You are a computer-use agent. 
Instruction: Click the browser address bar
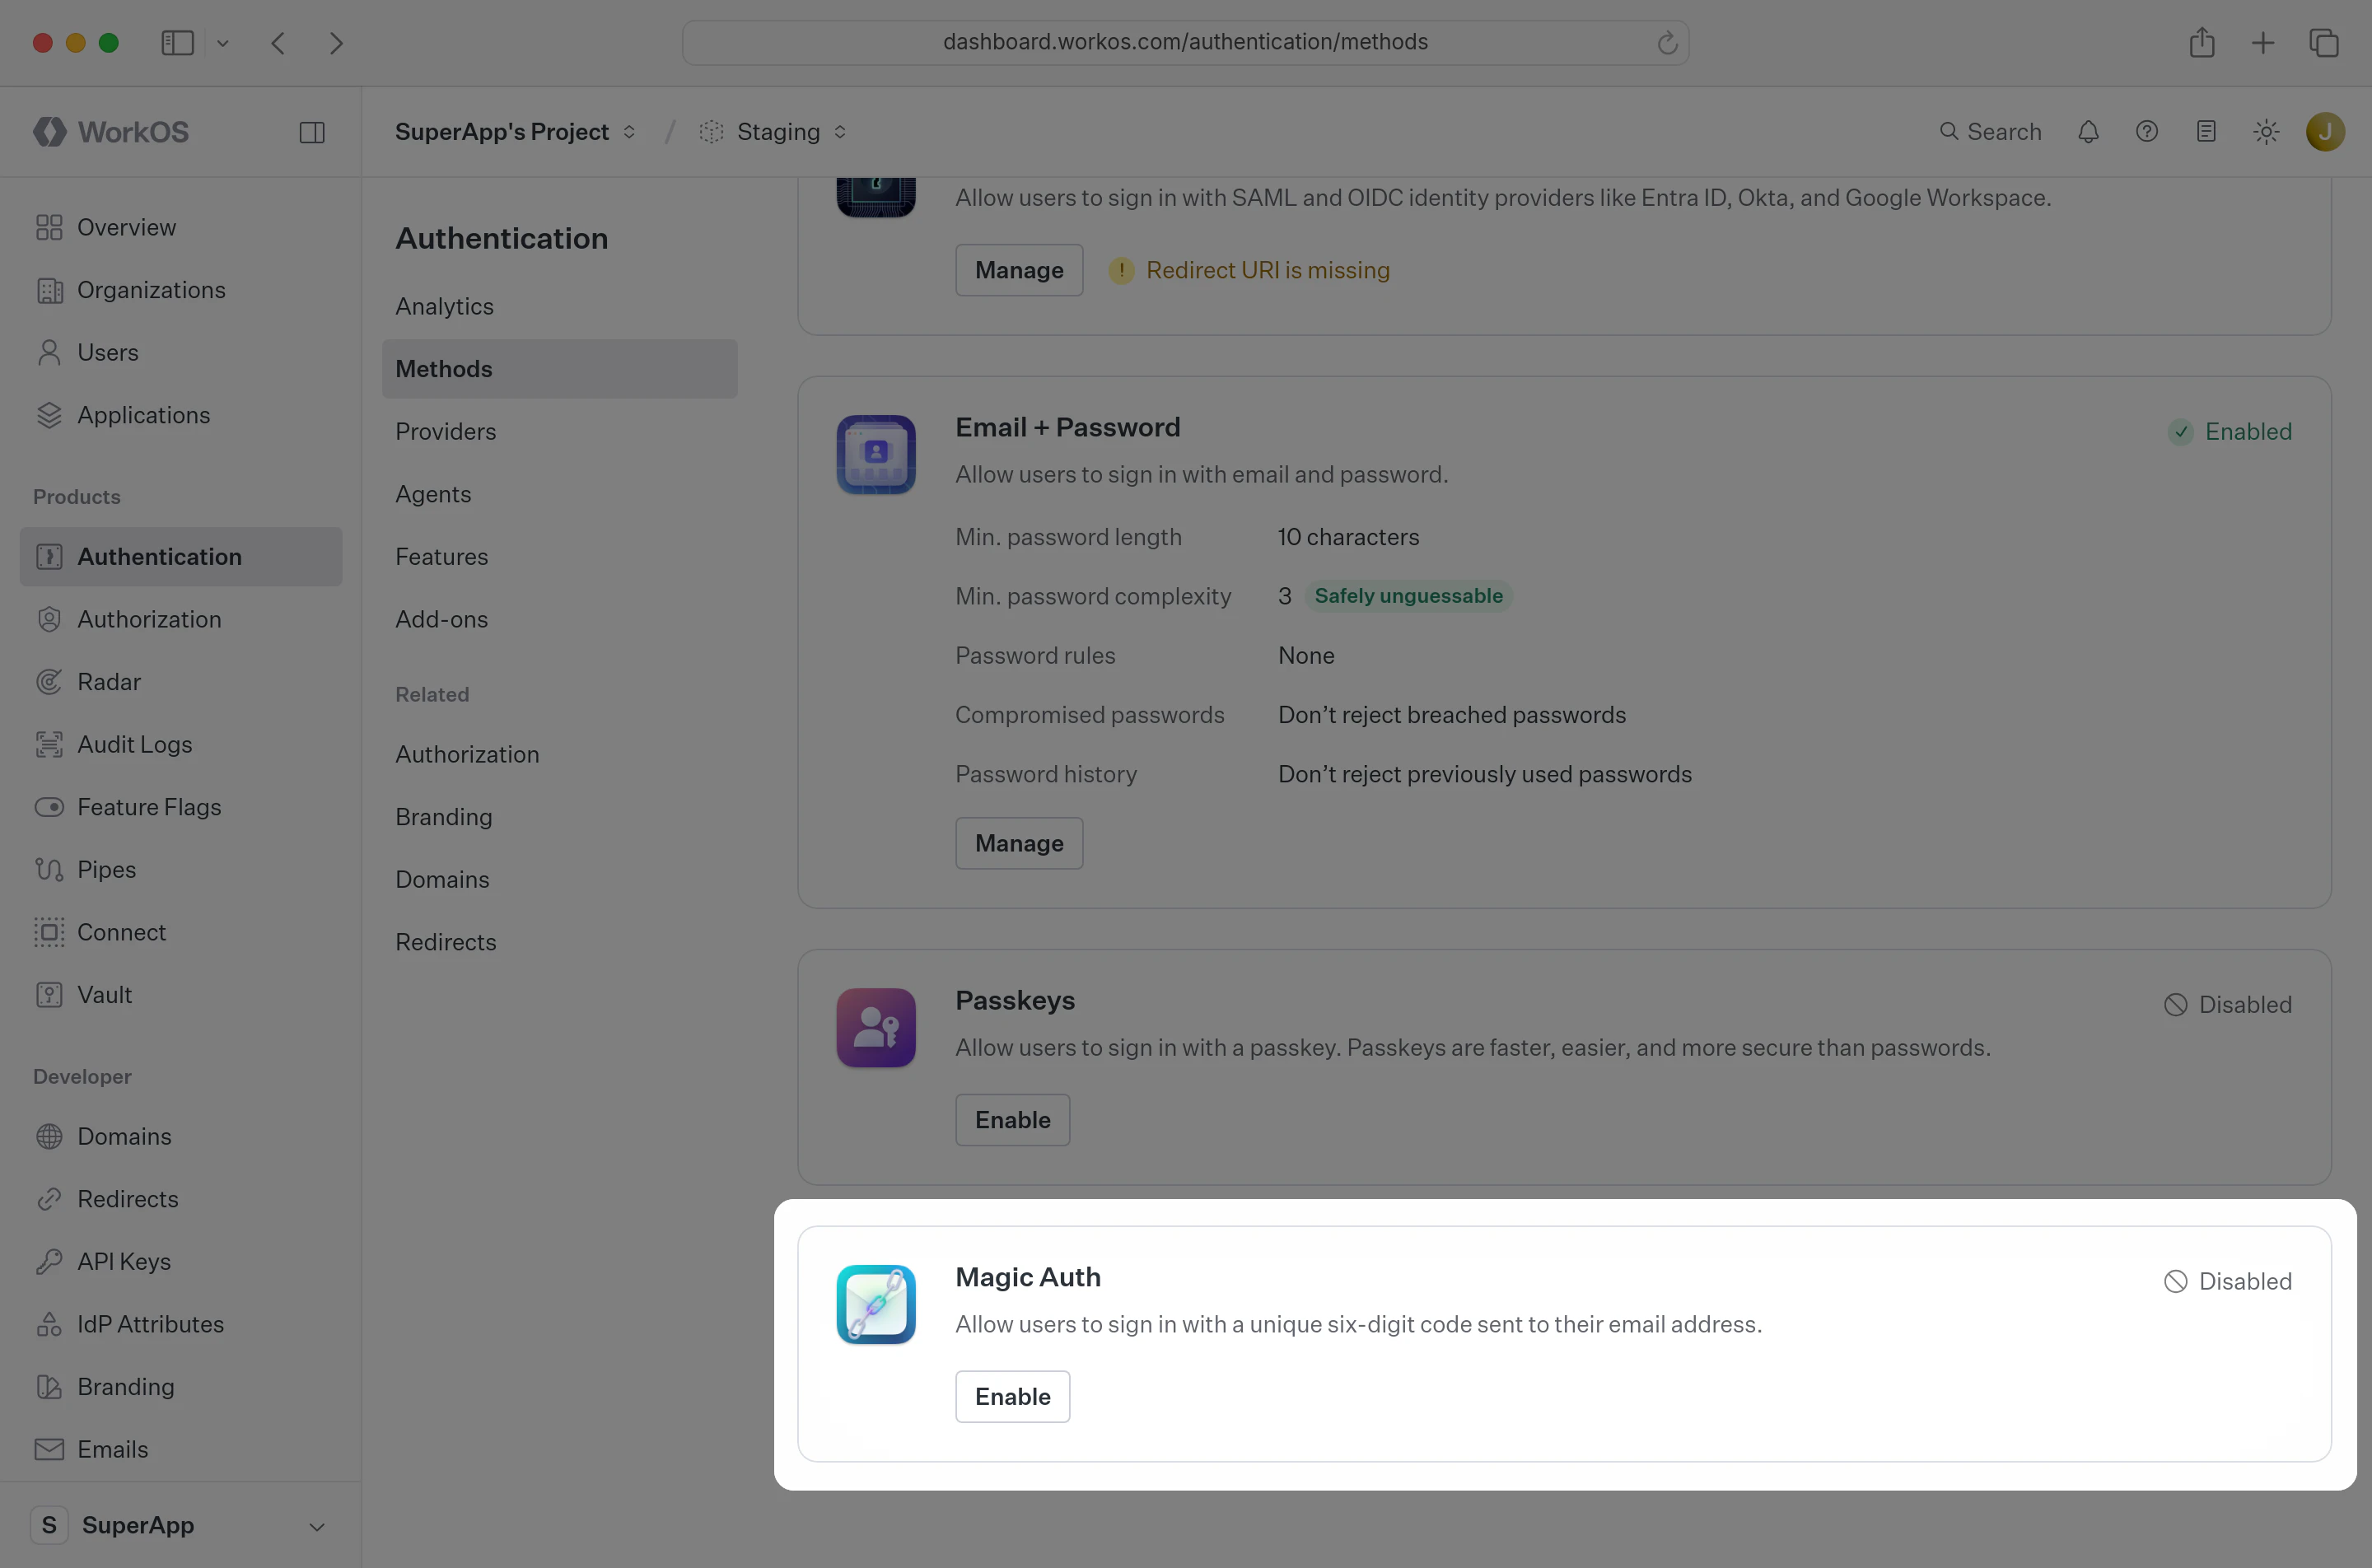[x=1185, y=42]
